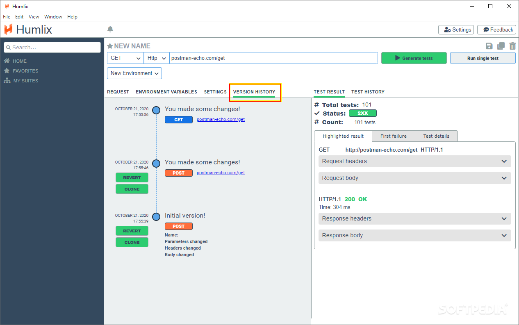519x325 pixels.
Task: Click the delete trash can icon
Action: [x=512, y=46]
